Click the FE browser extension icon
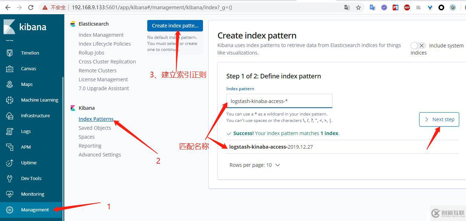This screenshot has width=466, height=221. pos(396,7)
